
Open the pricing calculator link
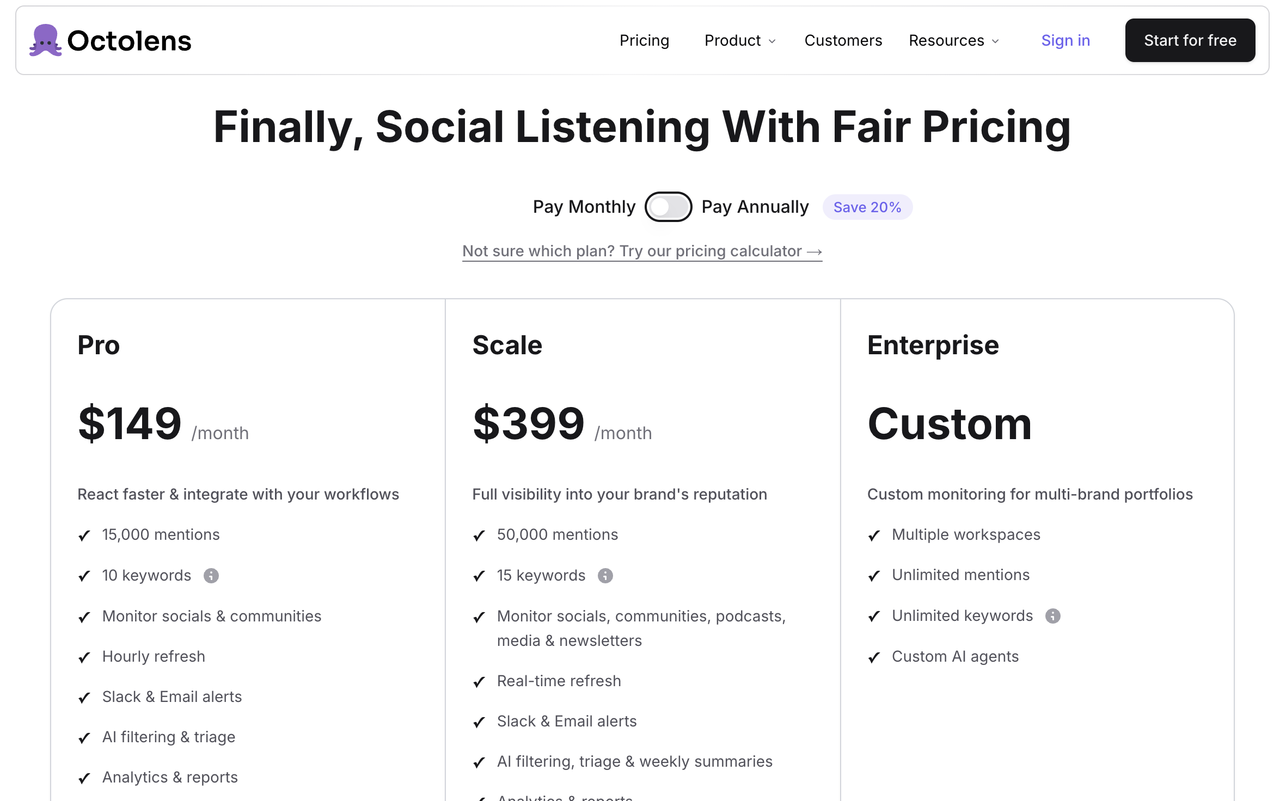pyautogui.click(x=632, y=251)
